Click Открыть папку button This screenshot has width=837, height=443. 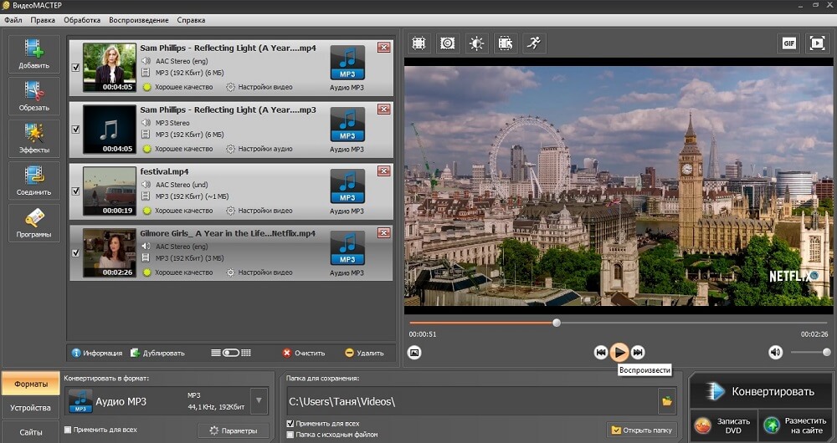(642, 430)
